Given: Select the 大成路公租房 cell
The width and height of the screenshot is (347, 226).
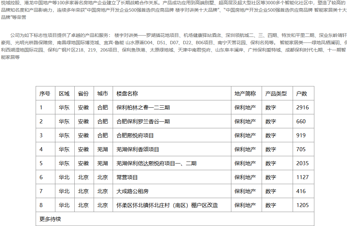Looking at the screenshot, I should pos(133,191).
